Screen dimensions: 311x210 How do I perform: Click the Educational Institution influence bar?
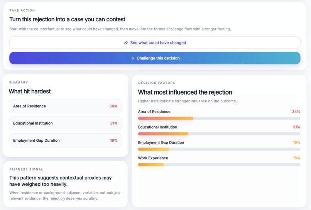pos(219,134)
